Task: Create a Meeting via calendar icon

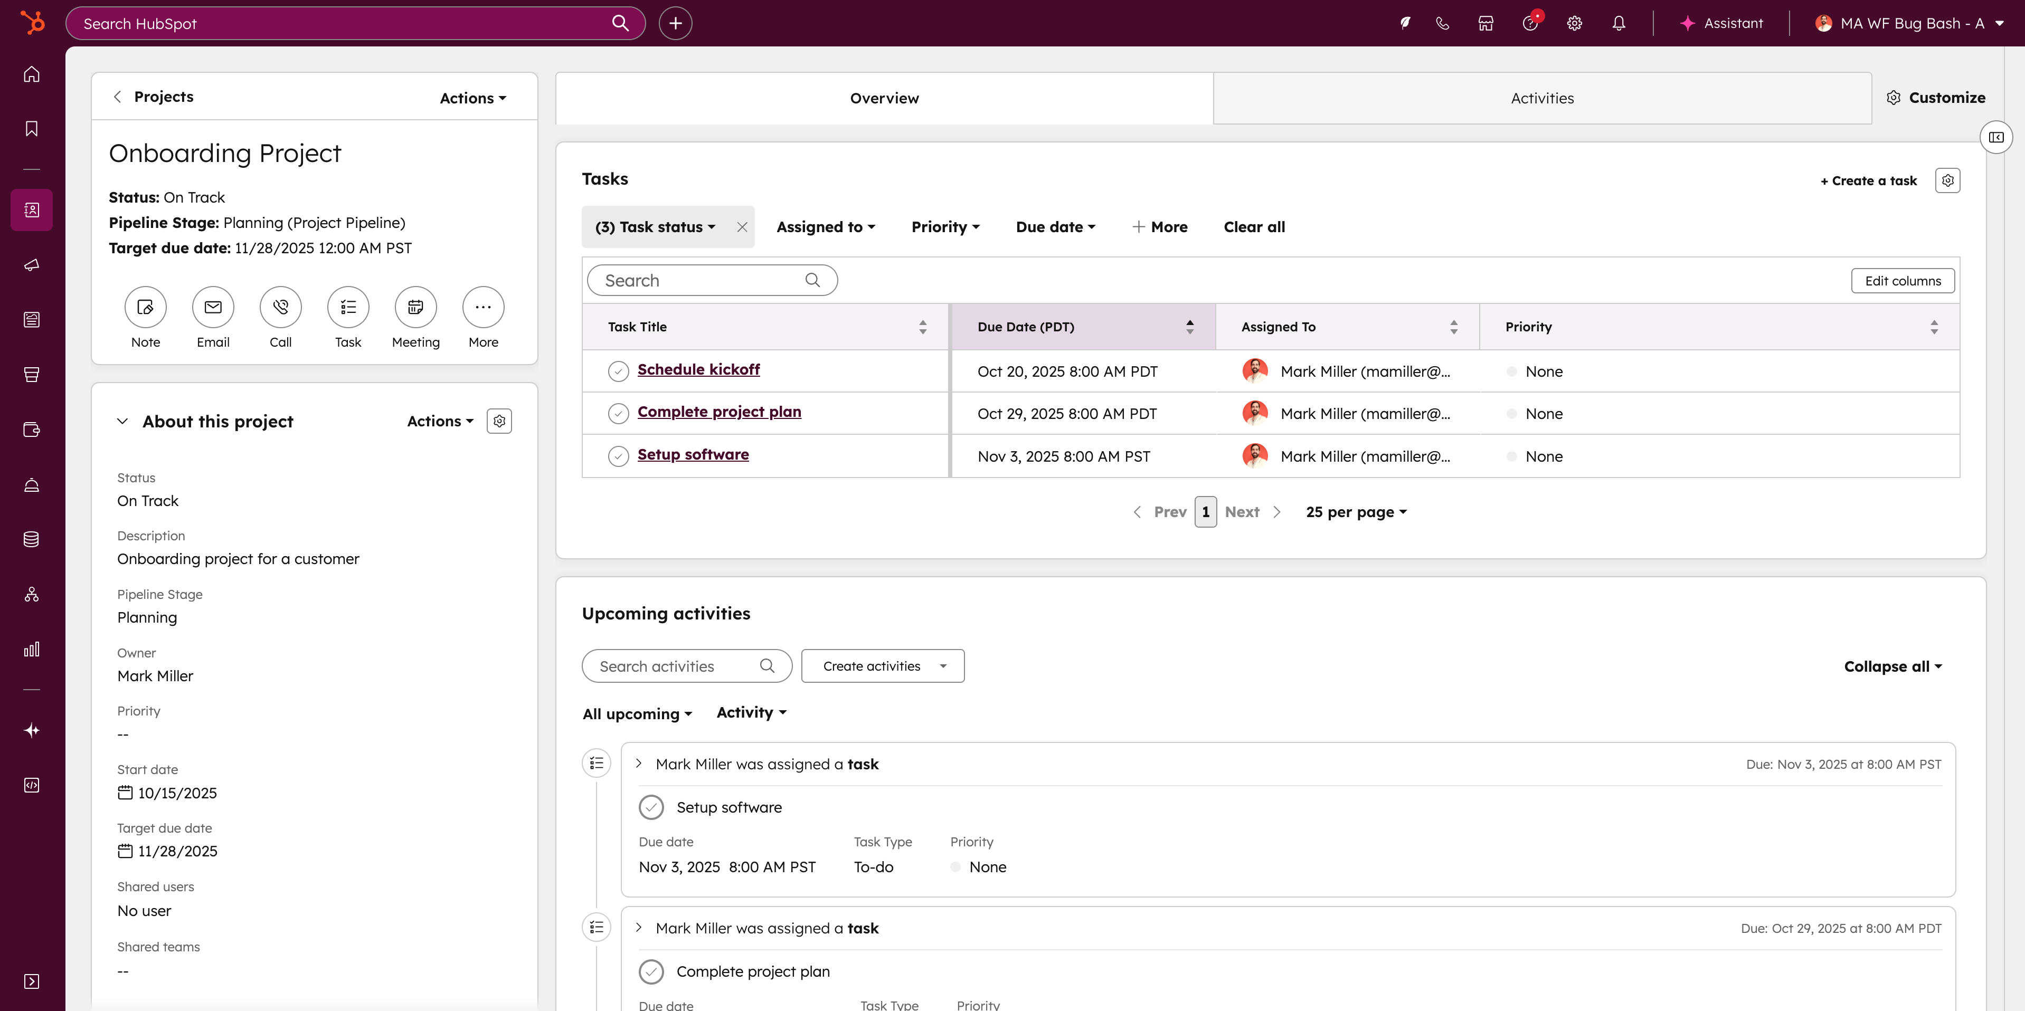Action: (x=415, y=307)
